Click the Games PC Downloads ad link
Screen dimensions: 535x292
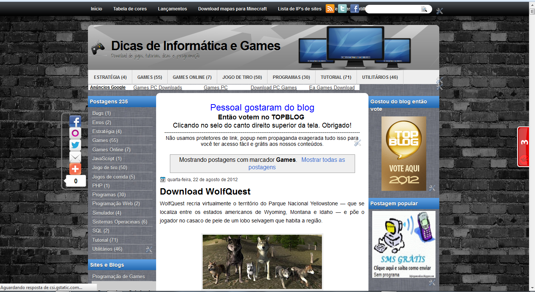tap(158, 88)
